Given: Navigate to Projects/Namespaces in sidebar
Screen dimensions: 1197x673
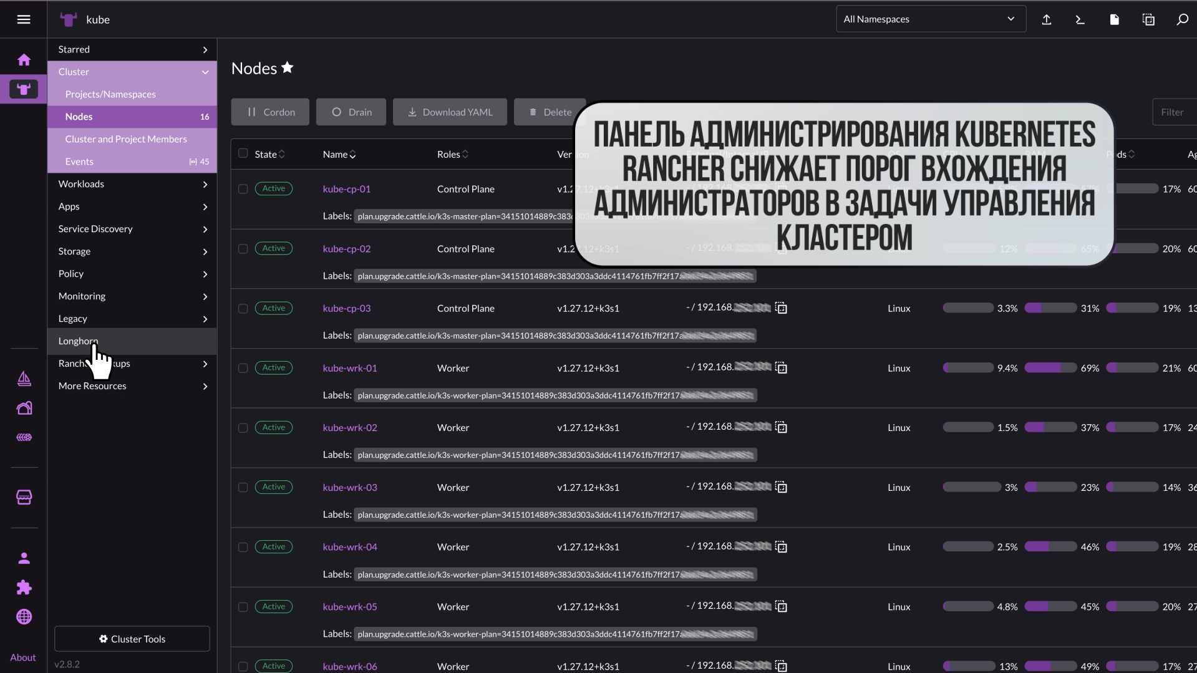Looking at the screenshot, I should coord(110,94).
